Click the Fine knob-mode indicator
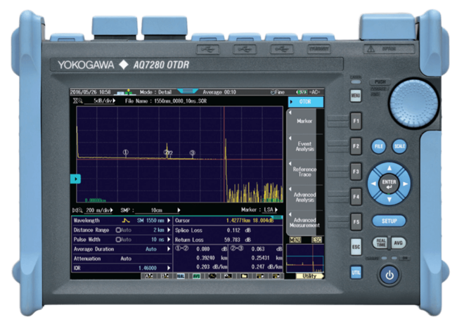457x329 pixels. coord(278,92)
